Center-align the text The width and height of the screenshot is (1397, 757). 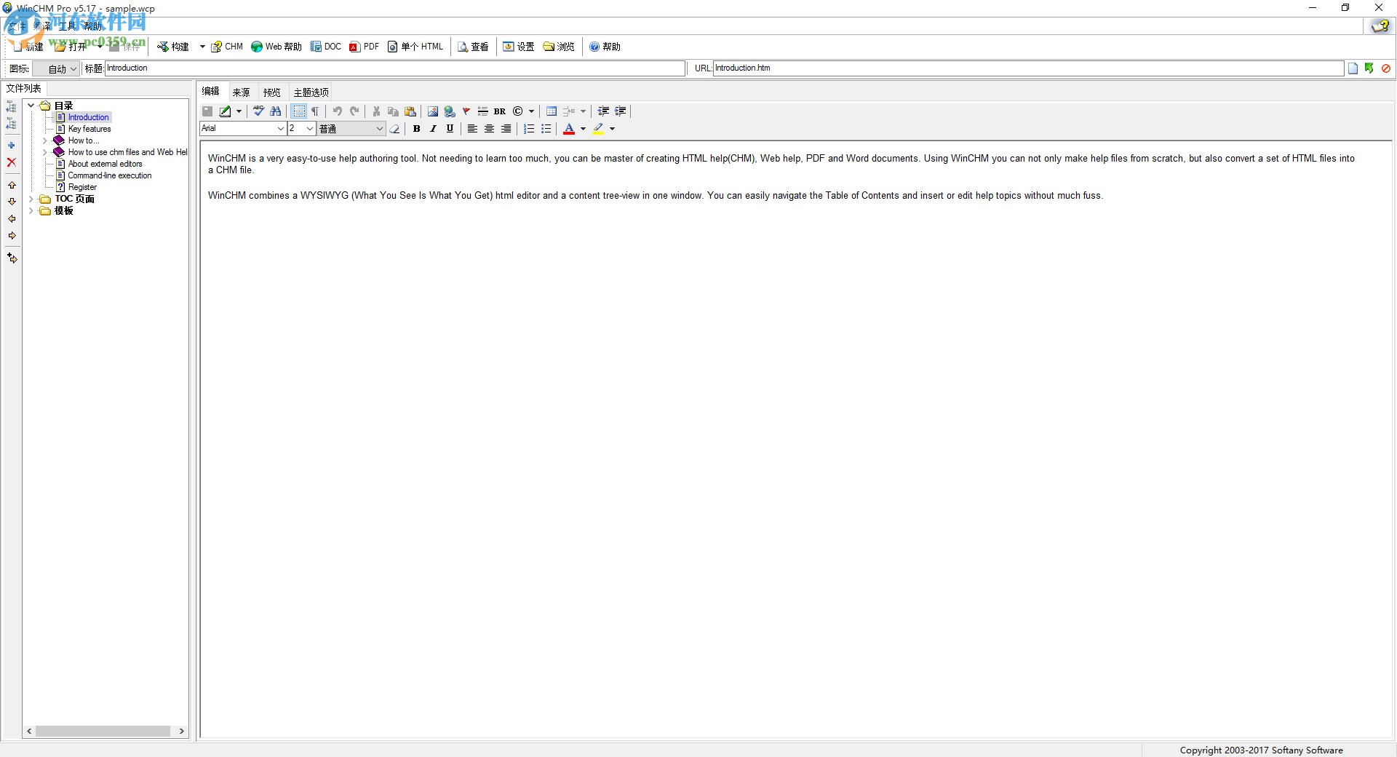489,129
